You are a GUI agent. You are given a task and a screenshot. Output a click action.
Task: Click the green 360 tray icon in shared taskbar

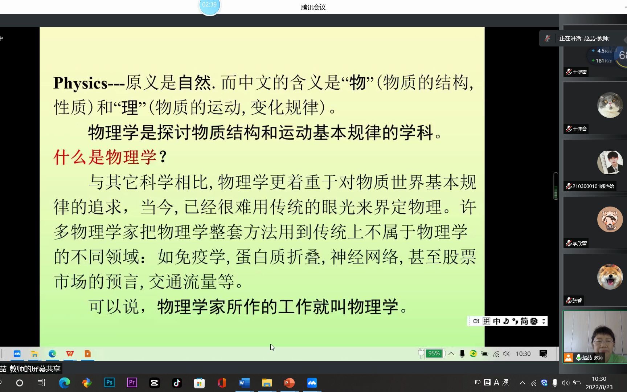tap(473, 354)
